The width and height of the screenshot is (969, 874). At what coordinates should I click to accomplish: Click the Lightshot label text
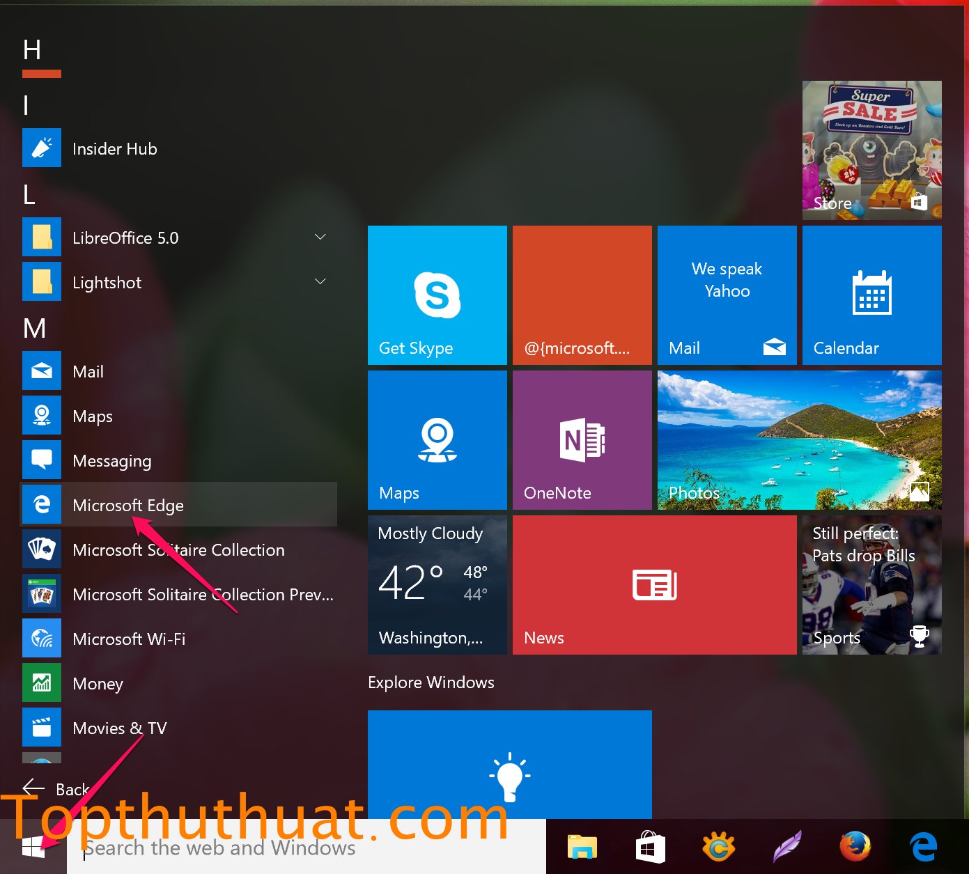point(107,283)
